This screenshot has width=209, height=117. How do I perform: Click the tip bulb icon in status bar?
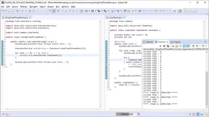click(x=207, y=114)
